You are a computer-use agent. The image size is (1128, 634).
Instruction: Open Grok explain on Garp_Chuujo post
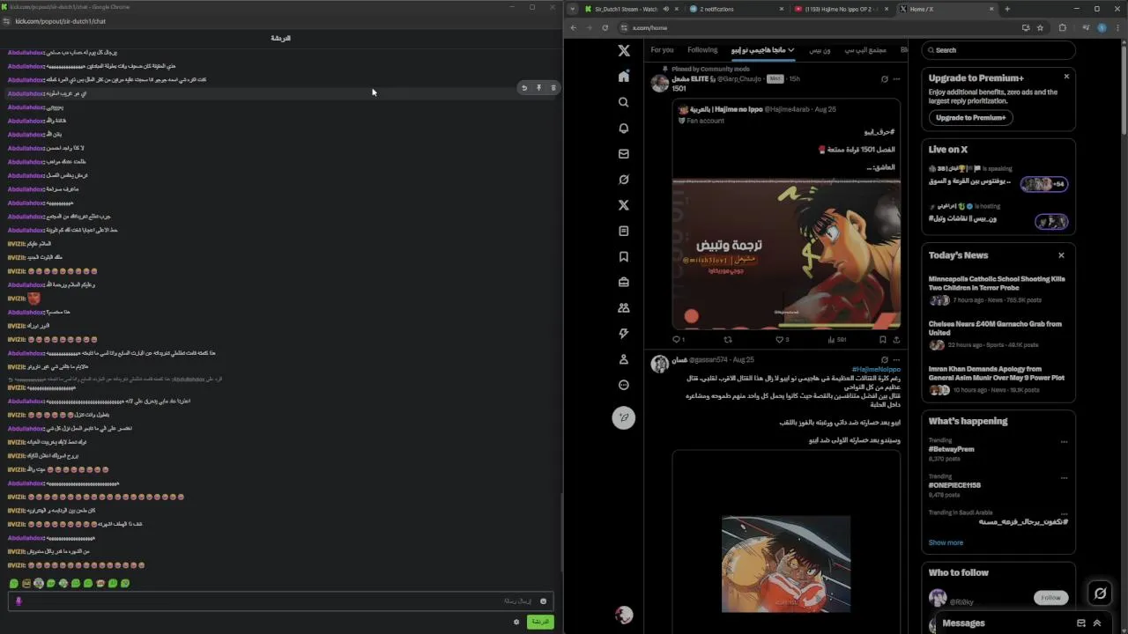(885, 78)
